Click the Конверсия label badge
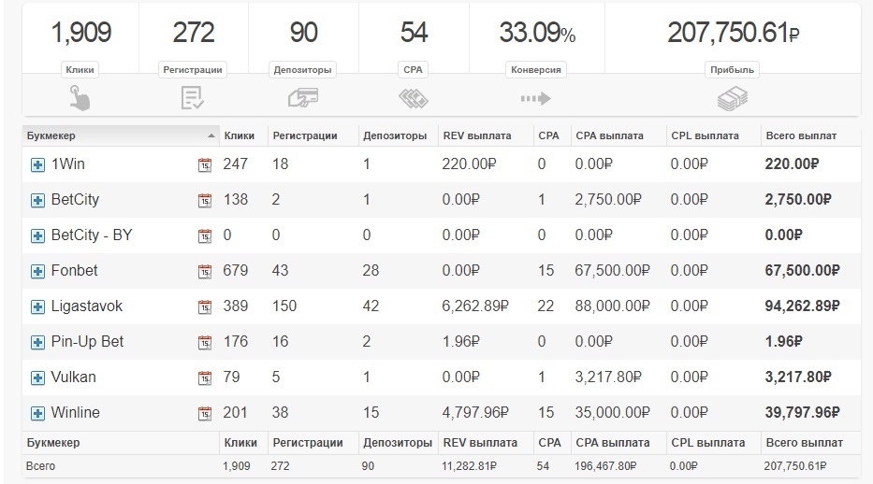 pos(536,69)
